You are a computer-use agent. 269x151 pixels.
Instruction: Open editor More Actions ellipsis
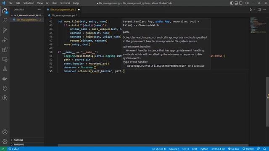click(264, 10)
